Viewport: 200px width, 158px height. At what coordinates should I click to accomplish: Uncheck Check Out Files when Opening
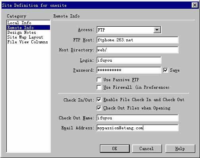coord(99,108)
